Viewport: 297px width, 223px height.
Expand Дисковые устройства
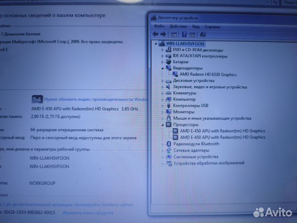point(163,81)
